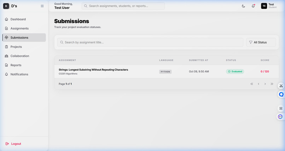Go to previous page chevron
Image resolution: width=285 pixels, height=151 pixels.
point(258,84)
